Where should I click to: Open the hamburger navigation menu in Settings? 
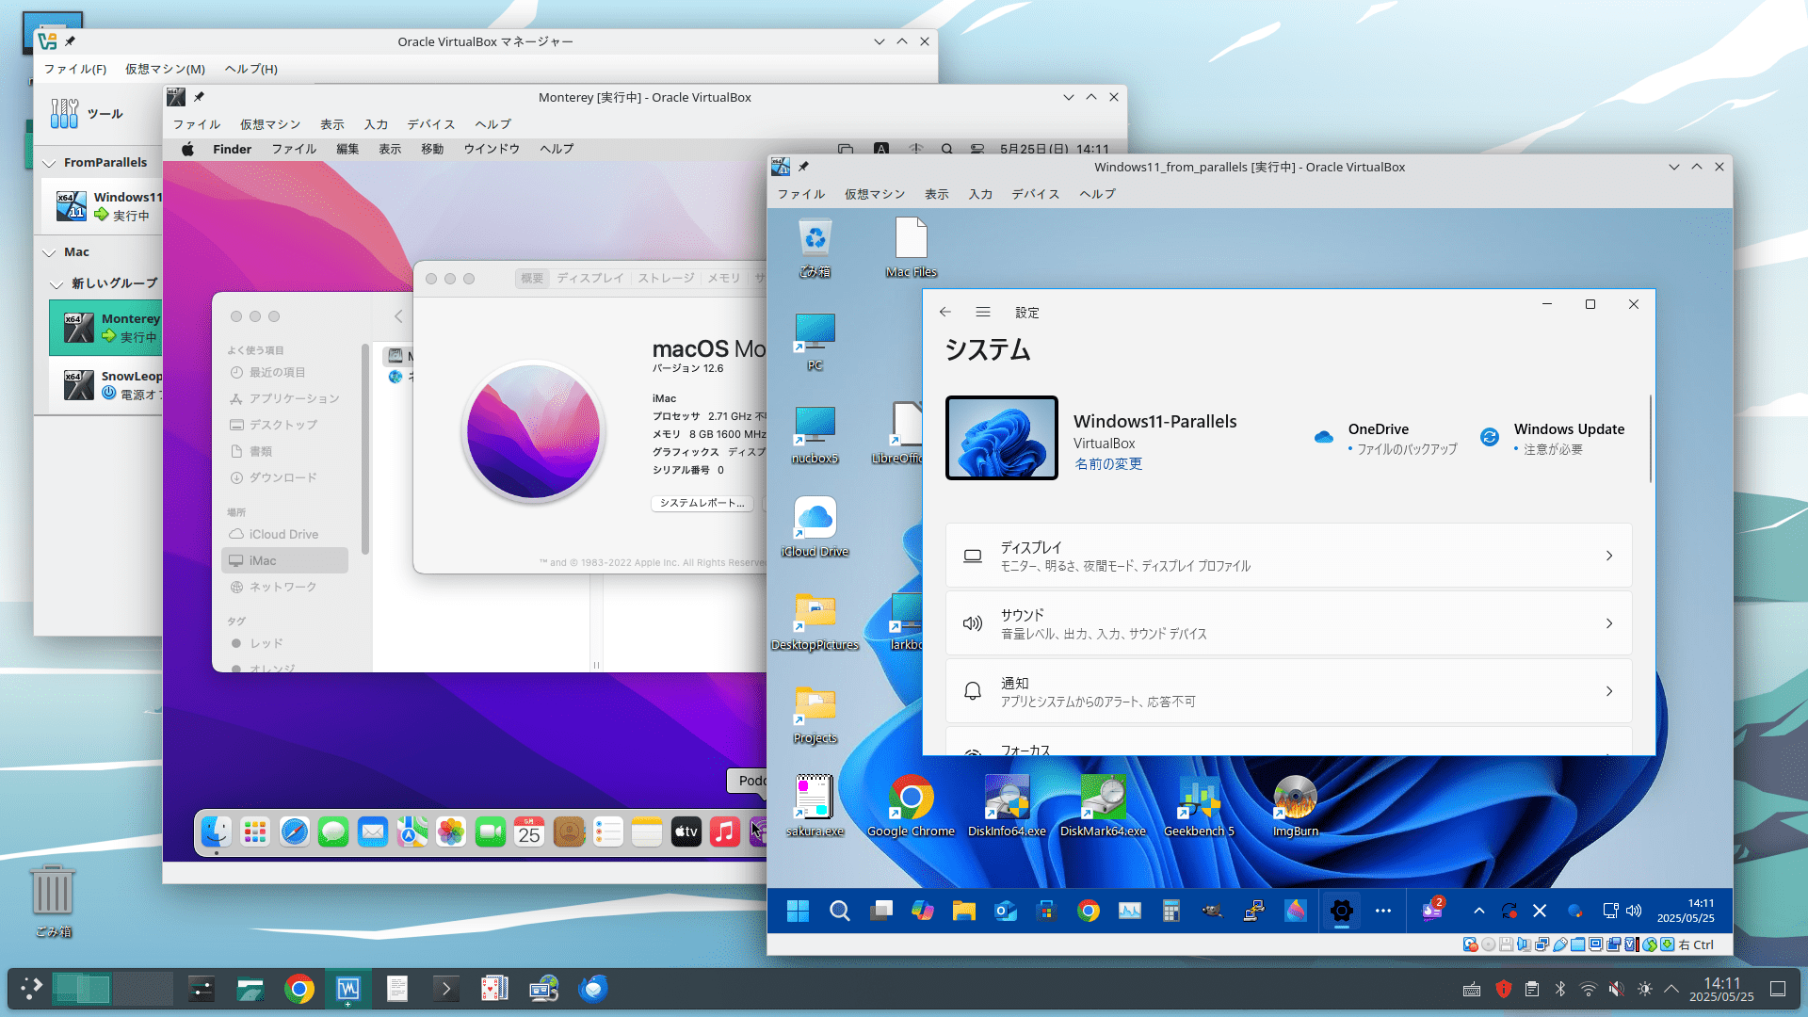(x=983, y=312)
